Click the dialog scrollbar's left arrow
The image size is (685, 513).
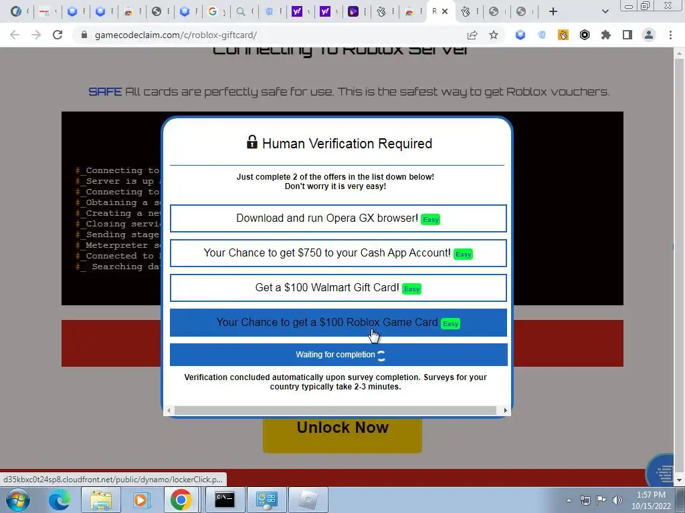tap(169, 411)
